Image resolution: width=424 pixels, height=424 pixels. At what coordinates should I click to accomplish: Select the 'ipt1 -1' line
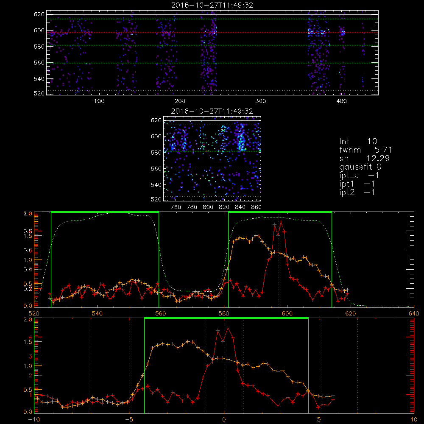[x=357, y=184]
